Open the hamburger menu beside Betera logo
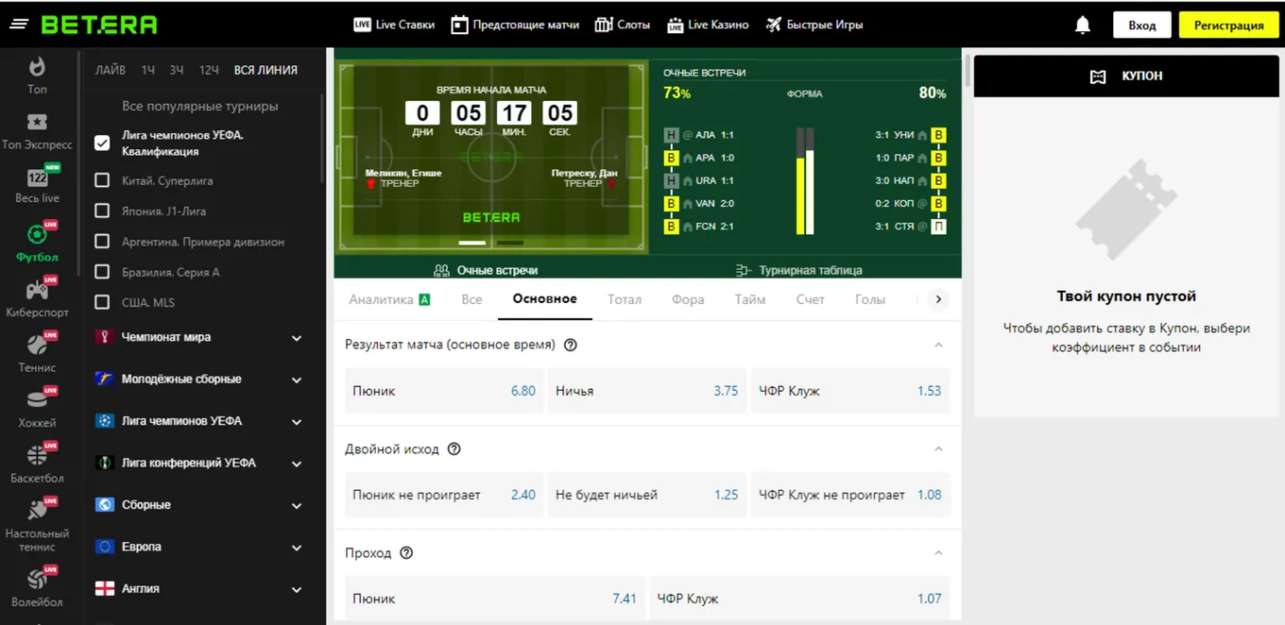The height and width of the screenshot is (625, 1285). click(18, 25)
